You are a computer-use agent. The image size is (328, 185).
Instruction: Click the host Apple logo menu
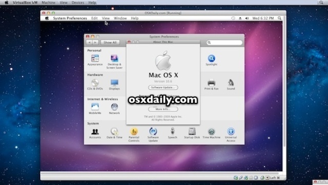coord(7,3)
